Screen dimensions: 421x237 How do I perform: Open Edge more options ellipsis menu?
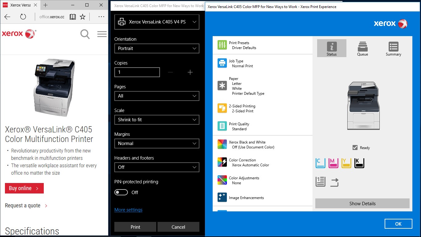coord(101,17)
